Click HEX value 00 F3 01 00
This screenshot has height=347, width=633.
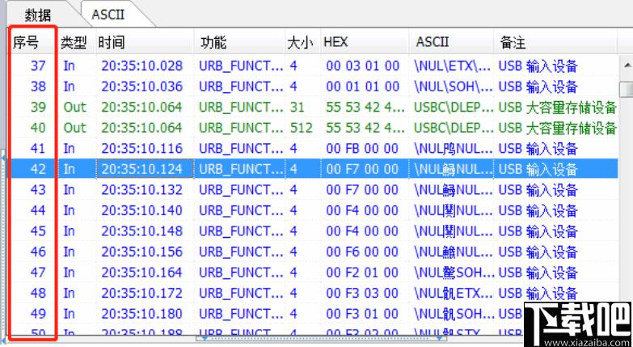click(362, 314)
